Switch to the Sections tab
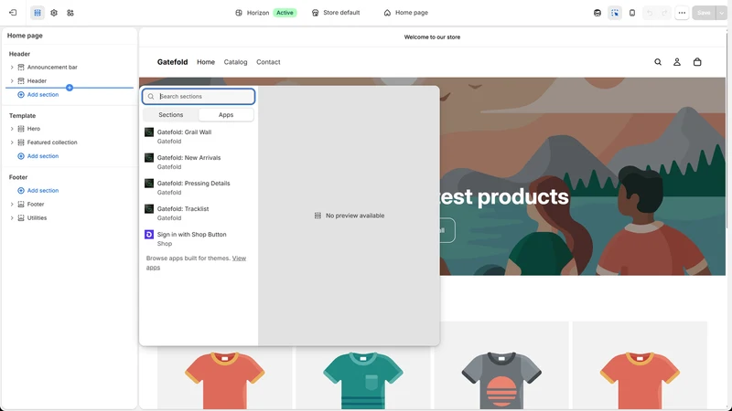Image resolution: width=732 pixels, height=411 pixels. (x=171, y=115)
